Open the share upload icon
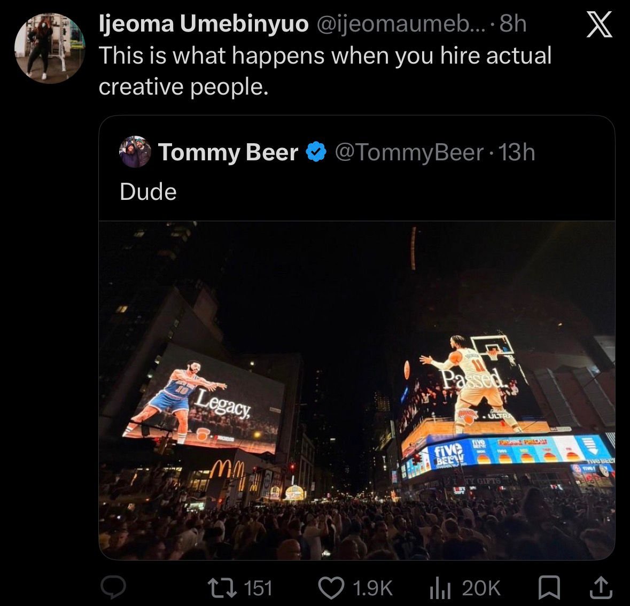This screenshot has width=630, height=606. tap(601, 587)
